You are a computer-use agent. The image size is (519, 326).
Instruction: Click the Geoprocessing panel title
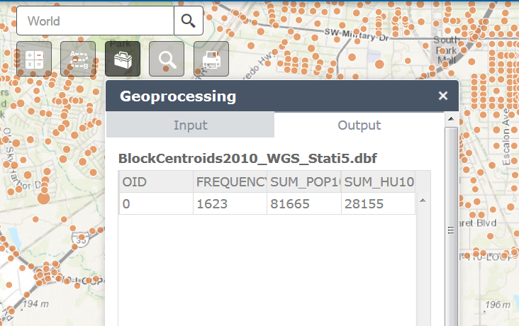click(178, 96)
